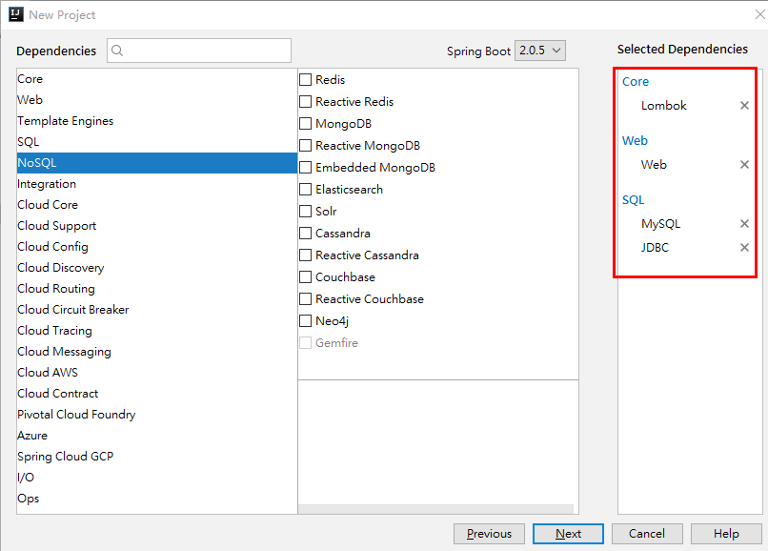This screenshot has height=551, width=768.
Task: Check the Cassandra checkbox
Action: [x=305, y=233]
